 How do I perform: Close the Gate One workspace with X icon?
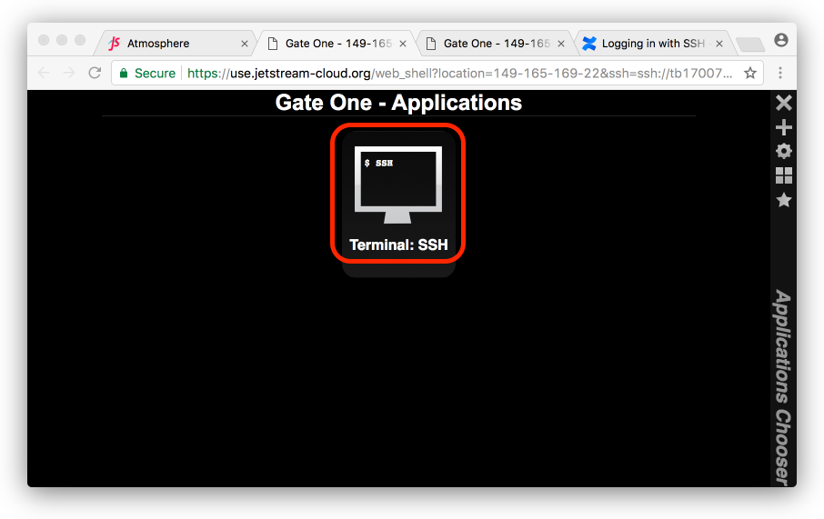783,104
